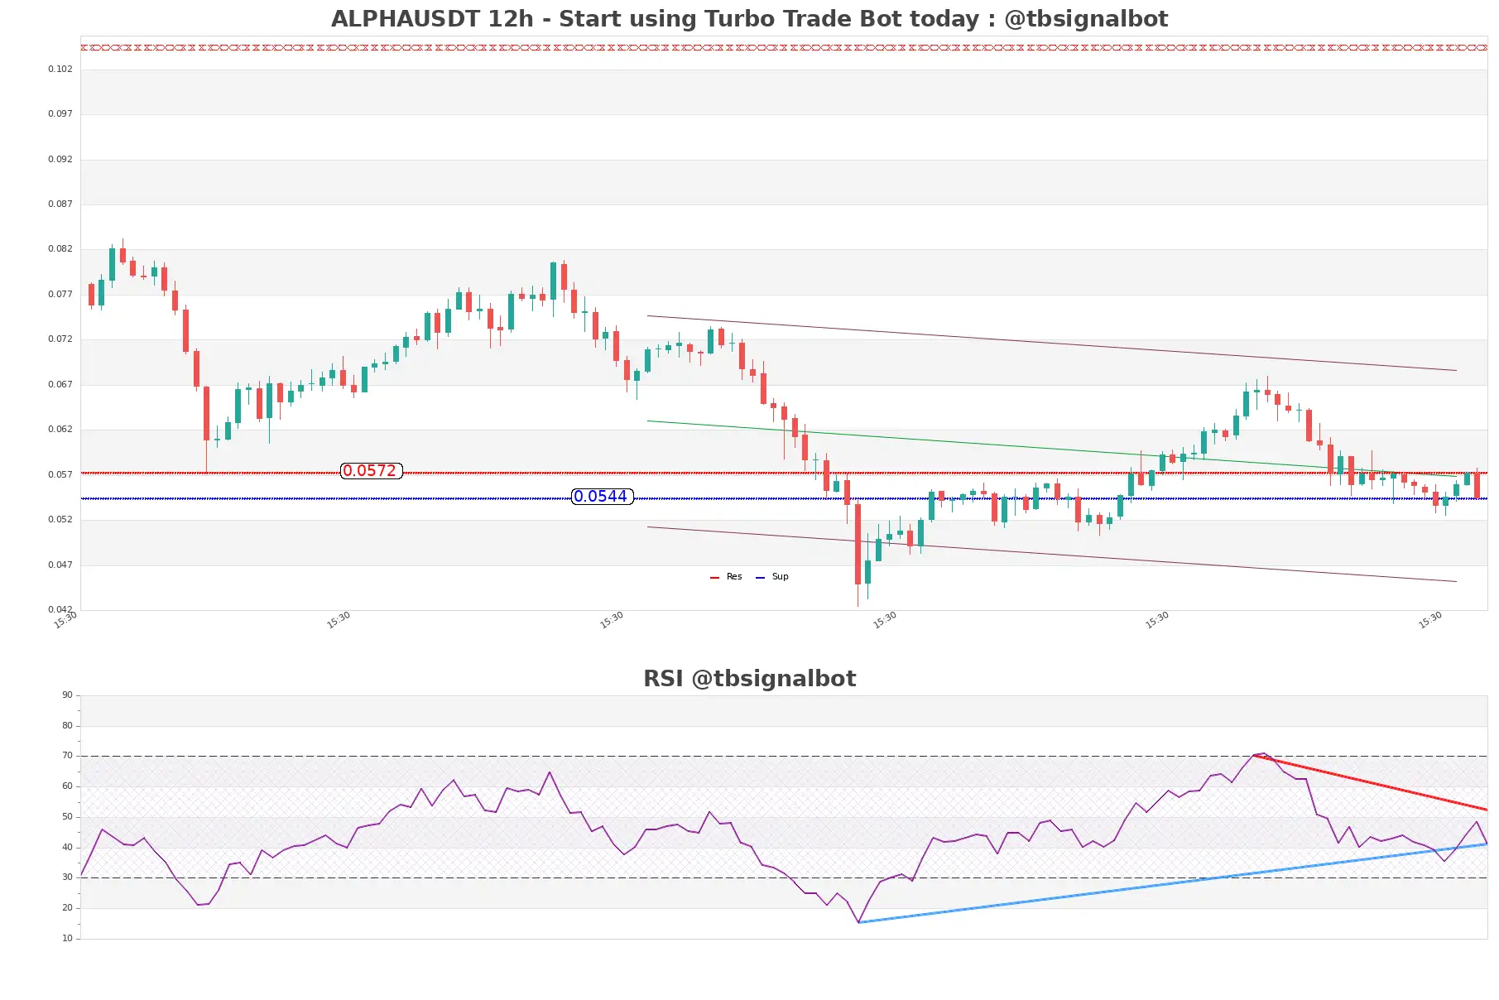Click the 0.097 price axis label
This screenshot has width=1499, height=1000.
(x=60, y=114)
